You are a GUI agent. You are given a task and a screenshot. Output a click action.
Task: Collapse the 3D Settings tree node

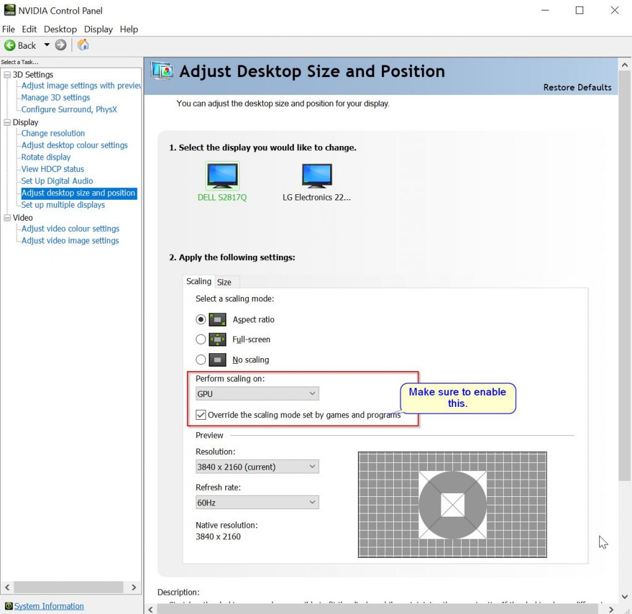click(x=7, y=75)
